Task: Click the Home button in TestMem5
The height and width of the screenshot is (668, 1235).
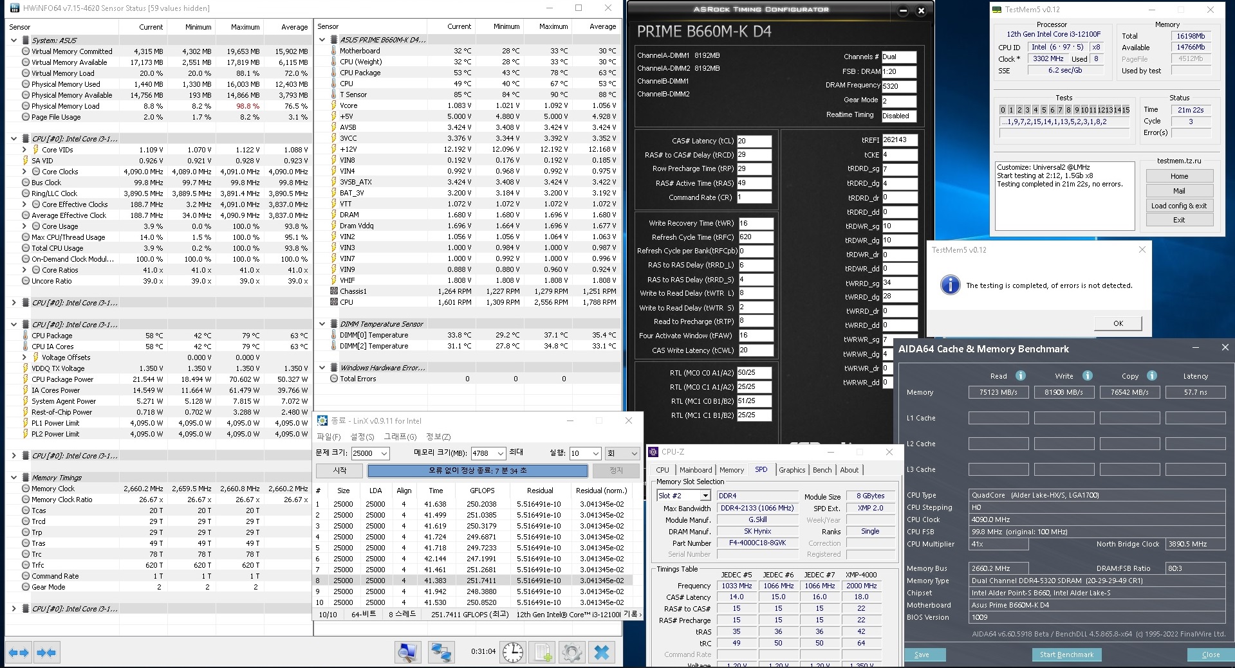Action: [1180, 176]
